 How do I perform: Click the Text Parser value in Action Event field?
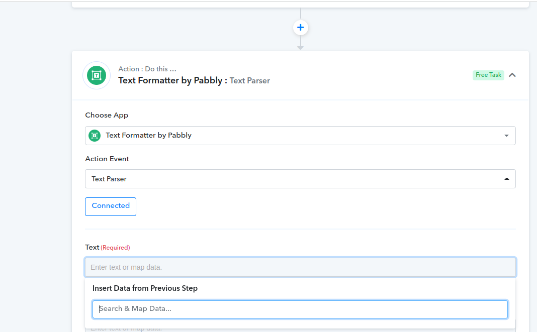(109, 179)
